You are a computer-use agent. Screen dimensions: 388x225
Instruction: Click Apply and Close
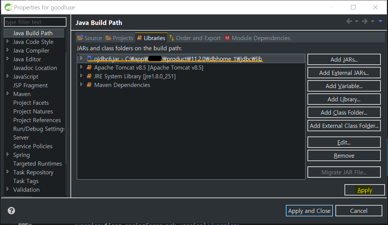(309, 211)
